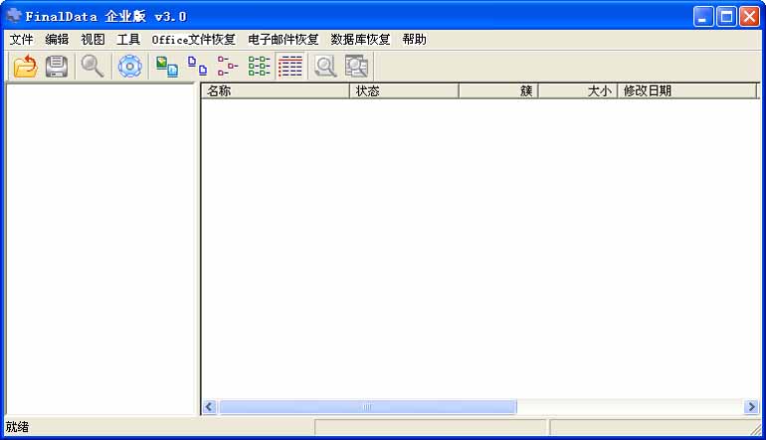Viewport: 766px width, 440px height.
Task: Sort by the 名称 column header
Action: pyautogui.click(x=275, y=91)
